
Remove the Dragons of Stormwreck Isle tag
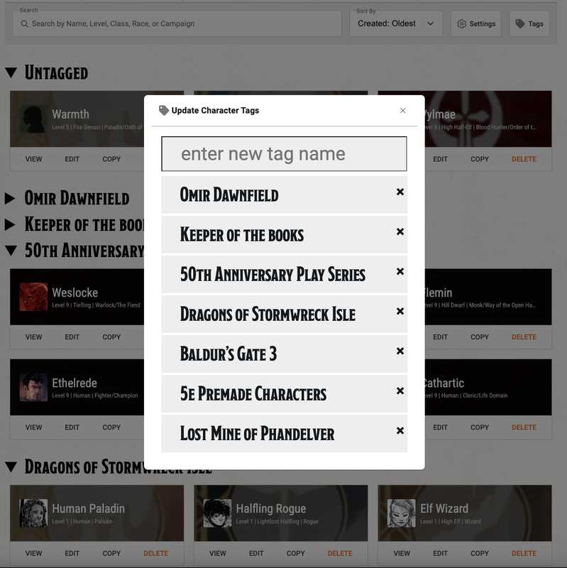pos(400,311)
